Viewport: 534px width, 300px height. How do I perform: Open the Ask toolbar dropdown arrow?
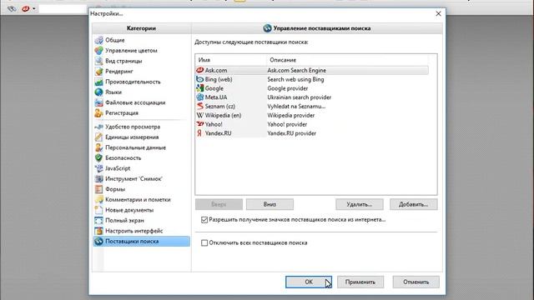[x=33, y=9]
